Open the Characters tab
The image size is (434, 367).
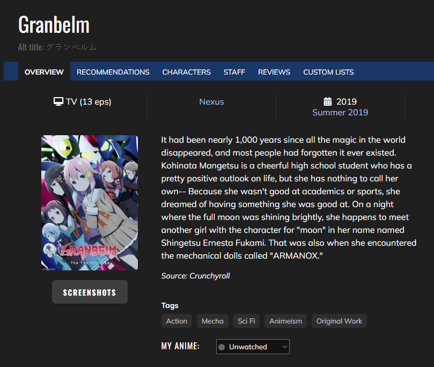pyautogui.click(x=186, y=72)
